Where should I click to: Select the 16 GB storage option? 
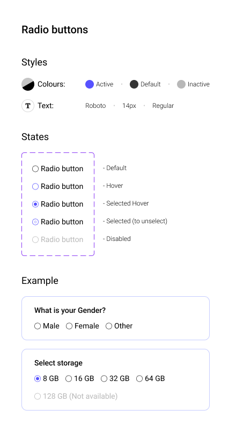(x=69, y=378)
